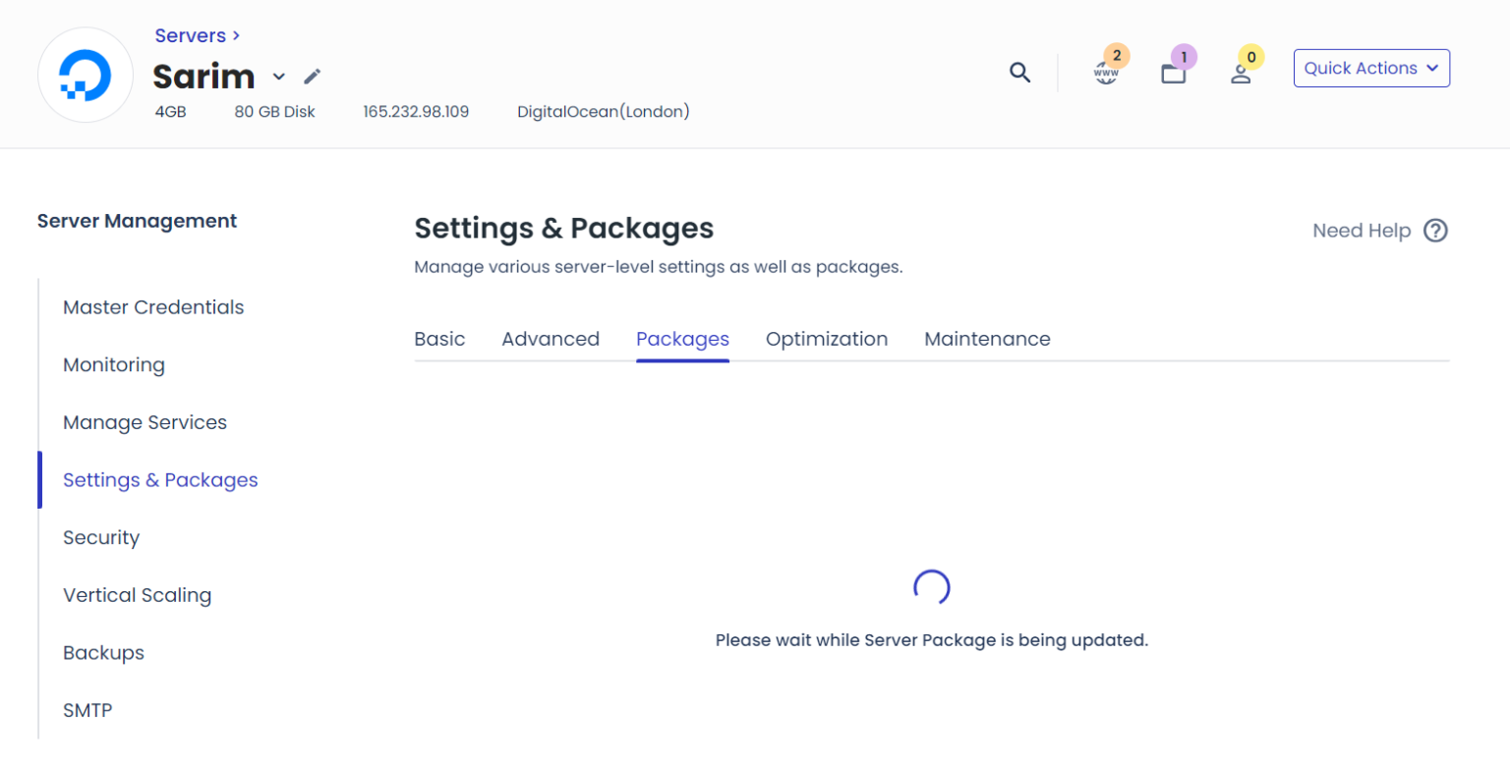Open the www applications icon

pos(1106,73)
